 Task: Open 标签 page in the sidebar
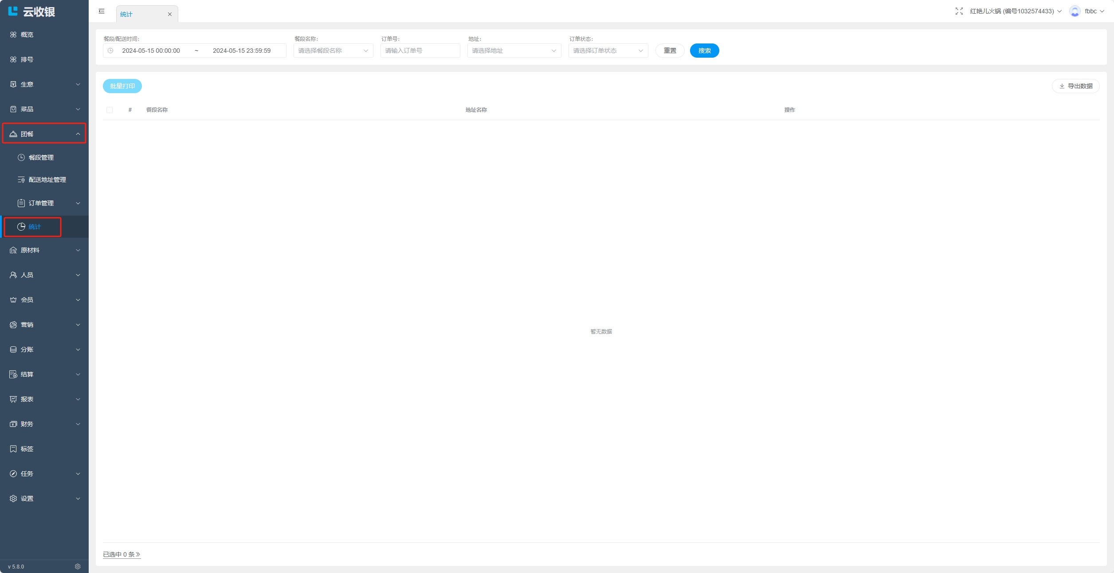(27, 449)
